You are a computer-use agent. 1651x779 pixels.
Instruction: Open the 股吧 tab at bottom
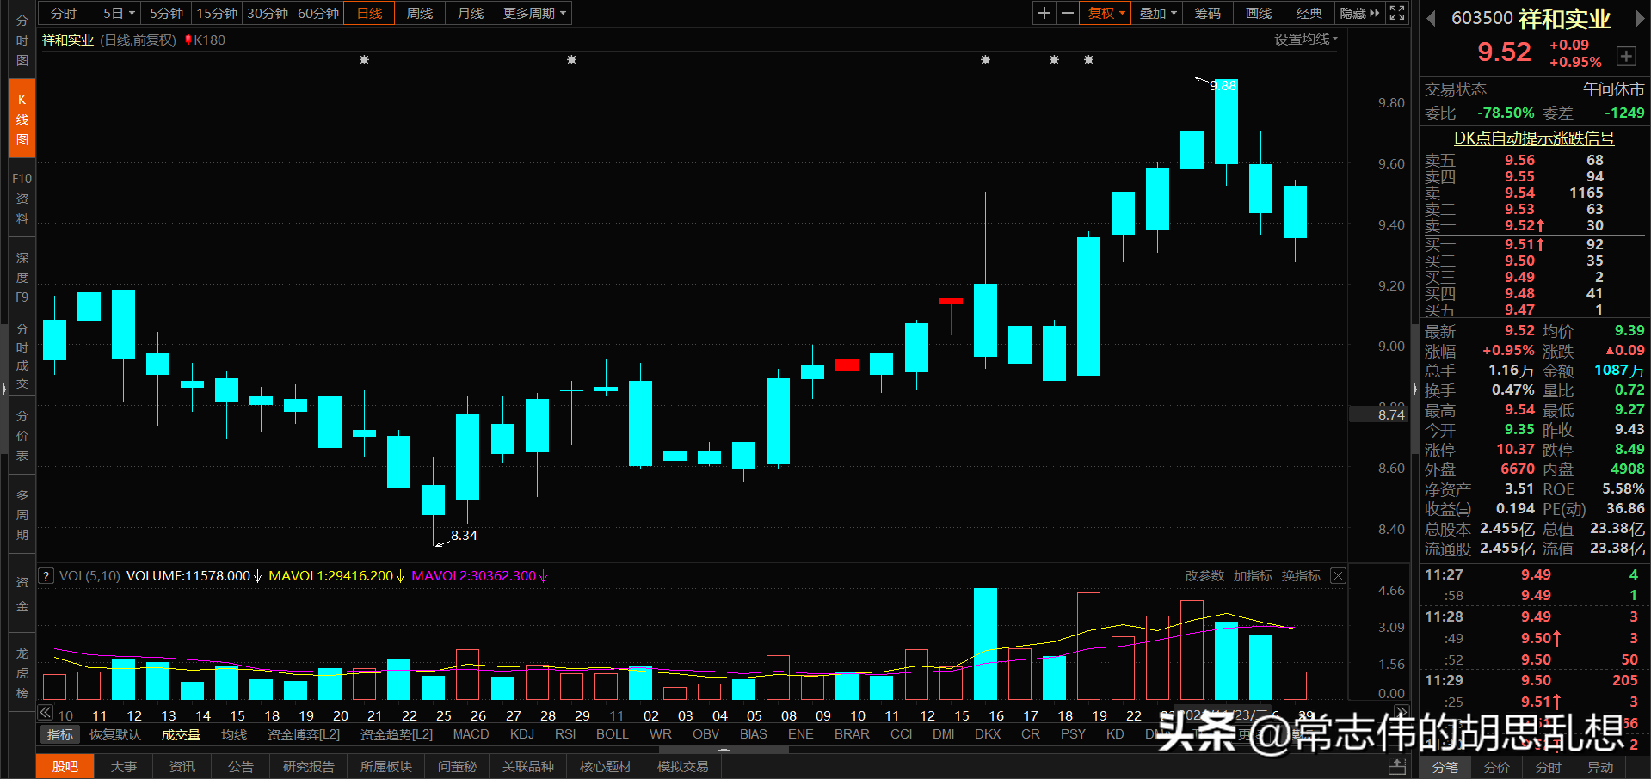point(65,766)
